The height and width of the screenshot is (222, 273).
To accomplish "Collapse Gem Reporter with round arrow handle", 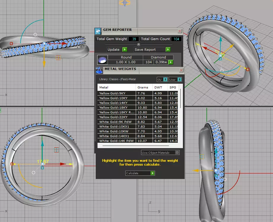I will tap(139, 44).
